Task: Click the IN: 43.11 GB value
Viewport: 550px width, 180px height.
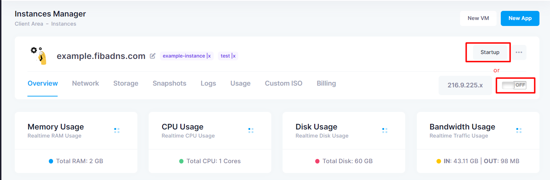Action: click(461, 161)
